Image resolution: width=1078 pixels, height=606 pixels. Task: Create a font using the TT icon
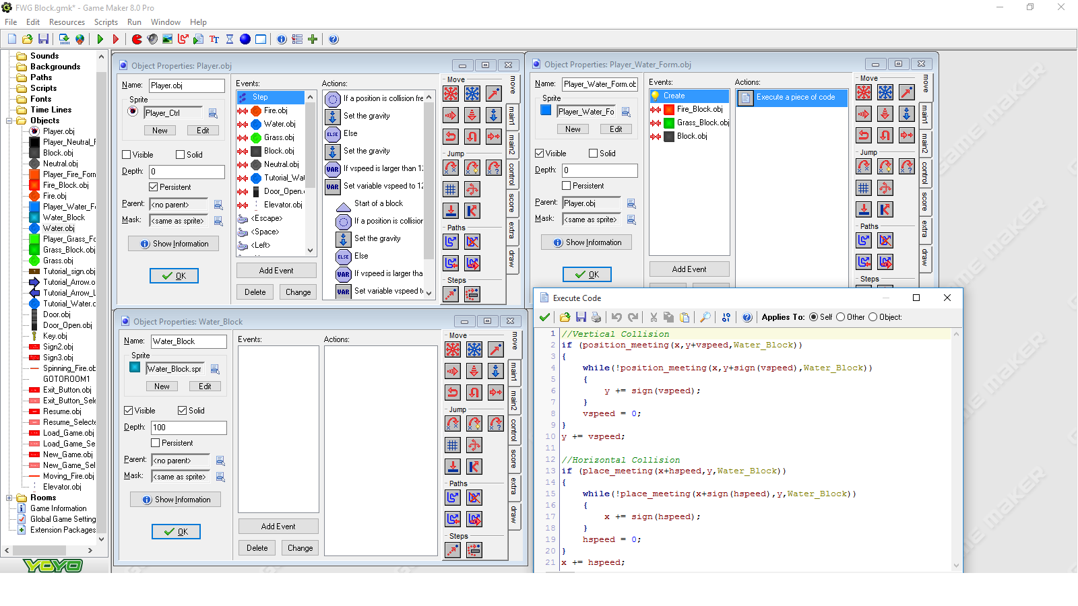pos(214,39)
